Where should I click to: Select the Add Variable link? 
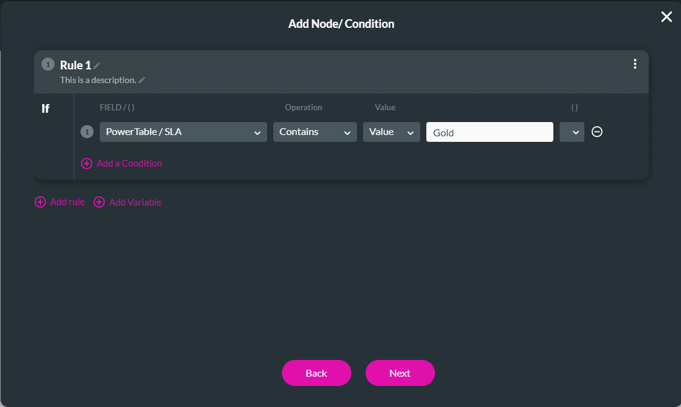click(134, 202)
